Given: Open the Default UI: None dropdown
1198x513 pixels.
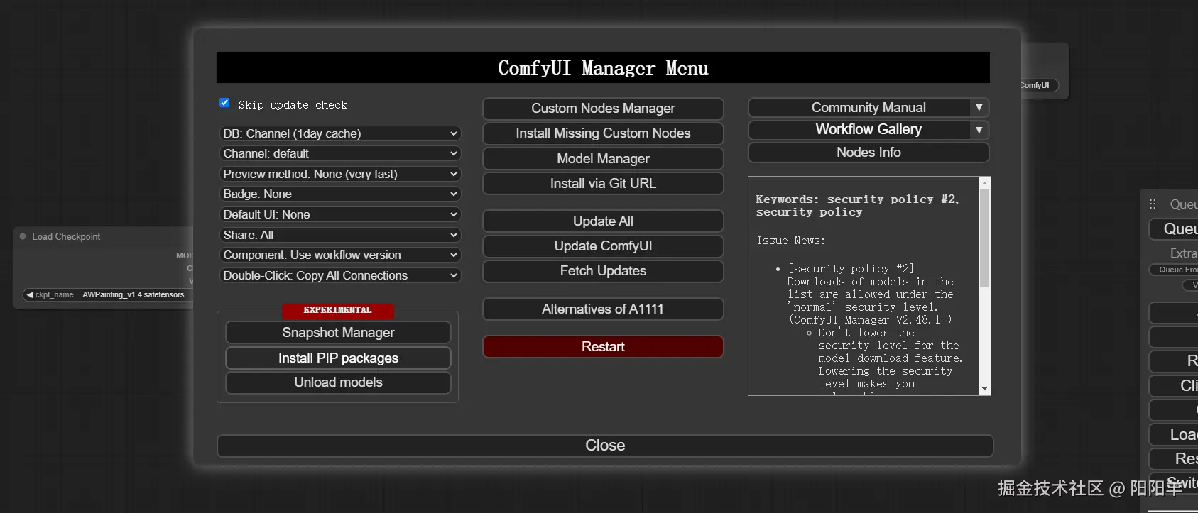Looking at the screenshot, I should (x=340, y=214).
